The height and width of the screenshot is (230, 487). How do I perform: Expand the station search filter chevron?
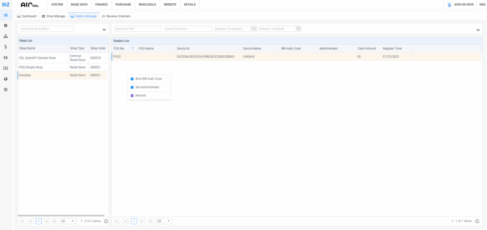478,29
